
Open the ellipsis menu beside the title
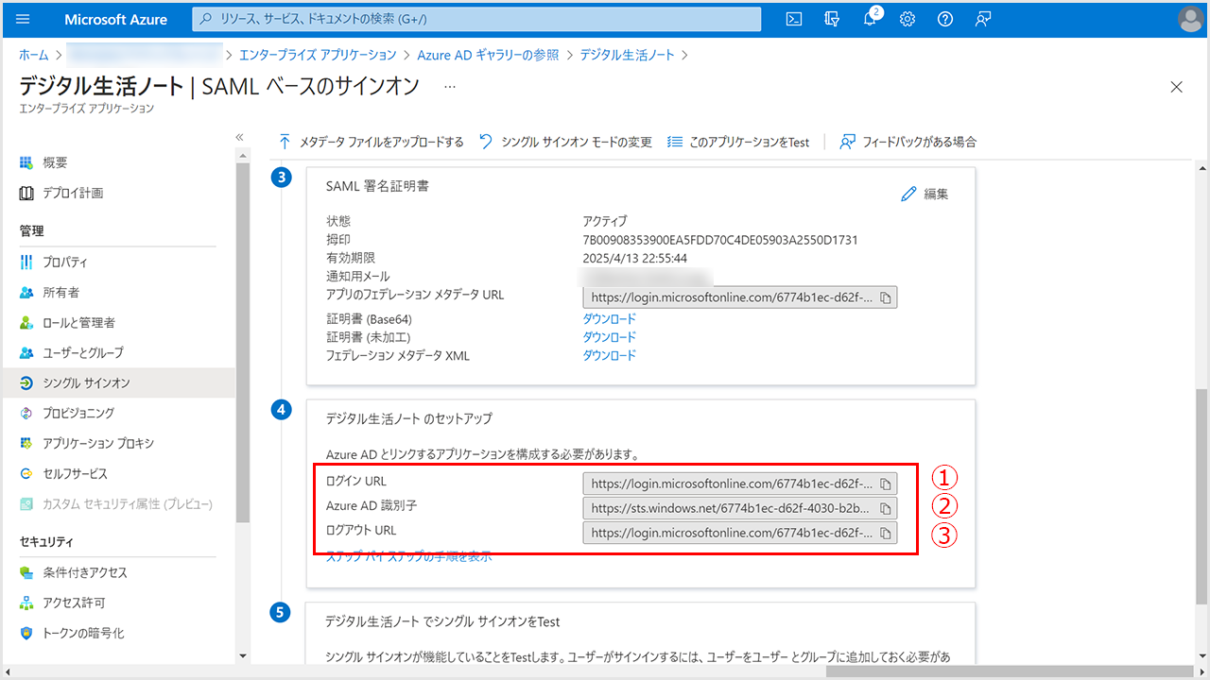[x=450, y=86]
